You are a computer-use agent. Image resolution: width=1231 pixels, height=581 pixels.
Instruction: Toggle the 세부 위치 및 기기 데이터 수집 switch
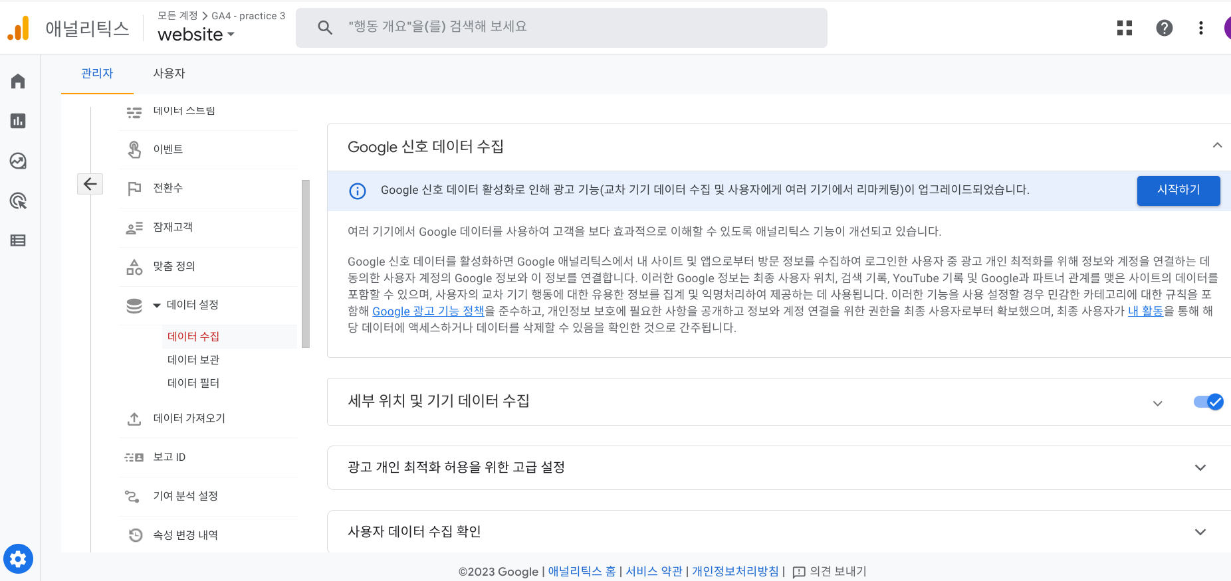[1208, 402]
